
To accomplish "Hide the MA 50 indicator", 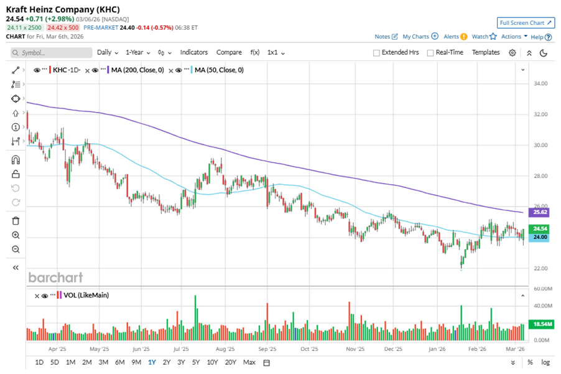I will [x=178, y=70].
